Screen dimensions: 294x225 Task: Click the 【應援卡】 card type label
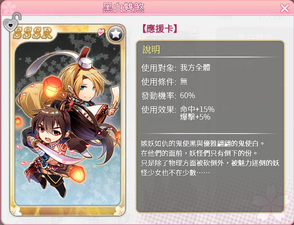160,29
